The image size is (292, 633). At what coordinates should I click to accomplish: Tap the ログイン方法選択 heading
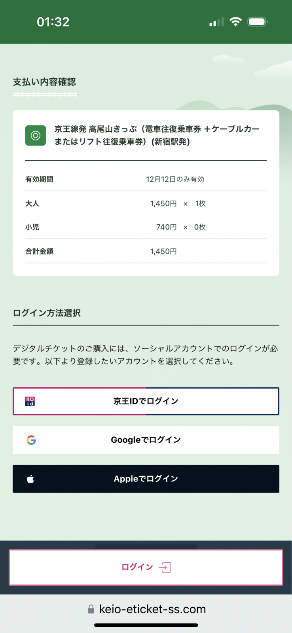[x=47, y=313]
